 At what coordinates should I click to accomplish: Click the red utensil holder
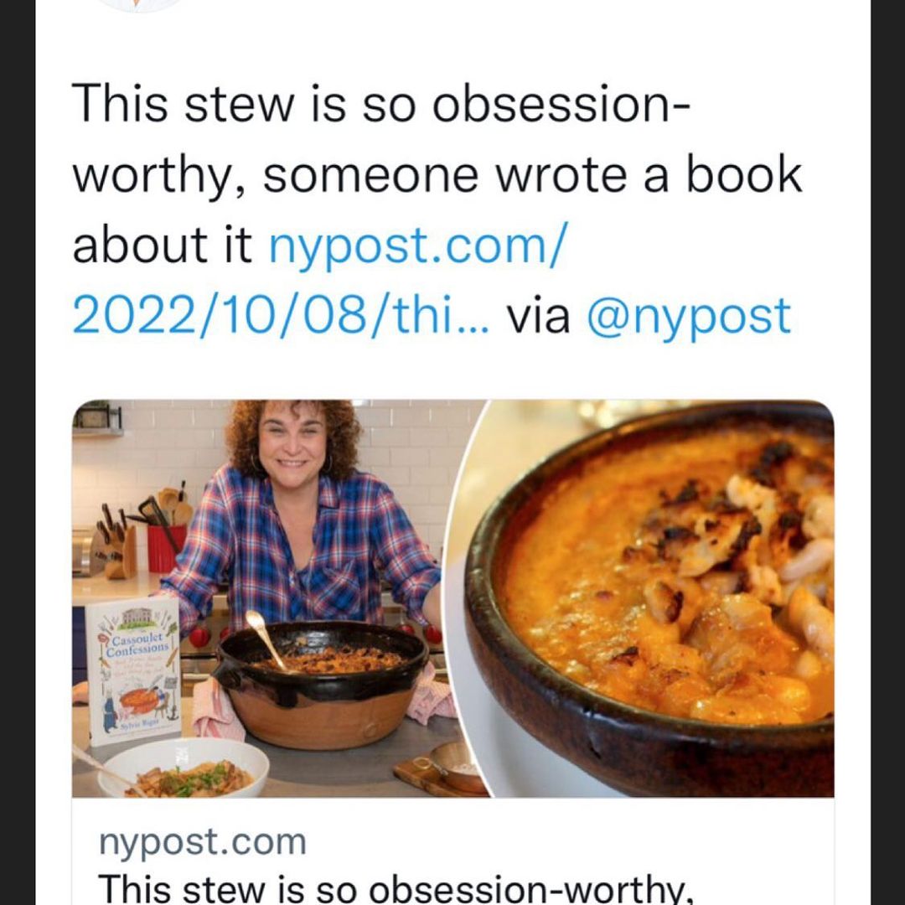click(164, 548)
